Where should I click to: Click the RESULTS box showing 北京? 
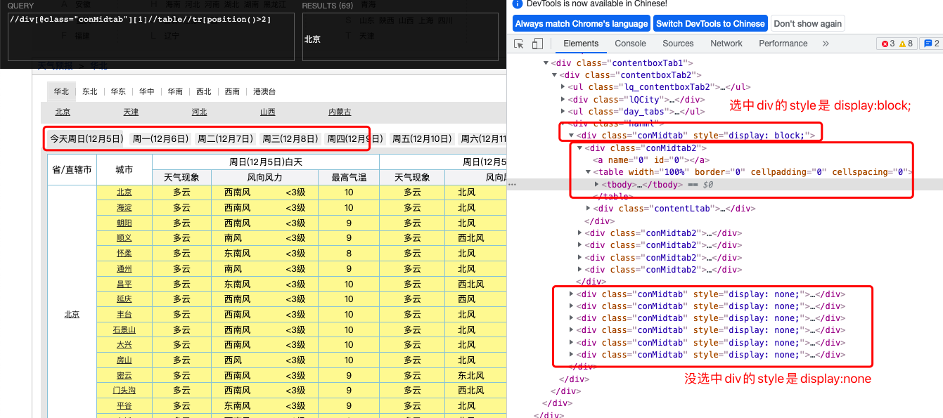tap(402, 37)
